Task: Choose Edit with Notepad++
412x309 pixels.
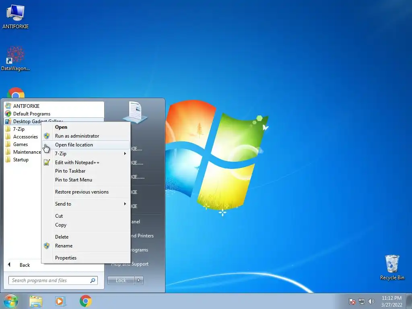Action: 86,163
